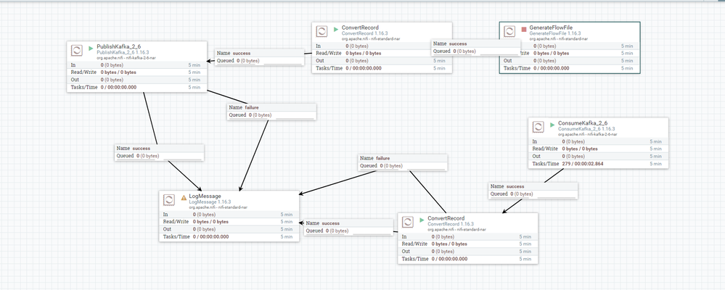Click the Out row of GenerateFlowFile
Image resolution: width=725 pixels, height=290 pixels.
[x=570, y=60]
